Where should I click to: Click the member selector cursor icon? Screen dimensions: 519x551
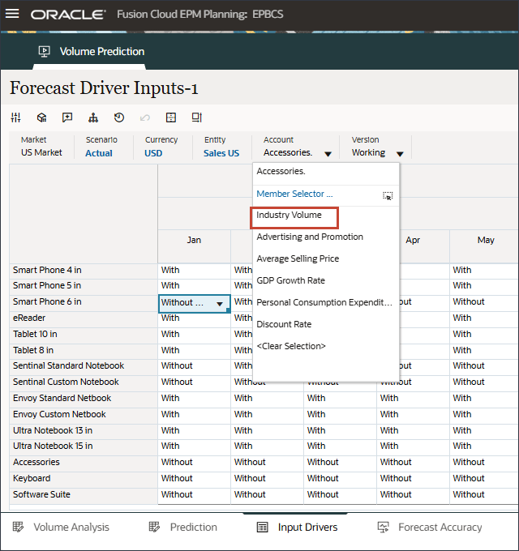coord(388,195)
